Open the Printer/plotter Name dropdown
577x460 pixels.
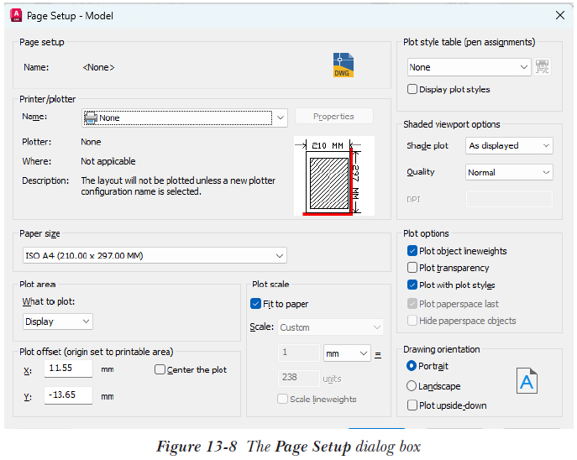pos(185,118)
